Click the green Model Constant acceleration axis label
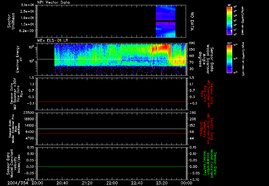 (210, 163)
